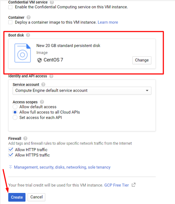This screenshot has width=175, height=204.
Task: Enable the Confidential Computing service checkbox
Action: (x=10, y=7)
